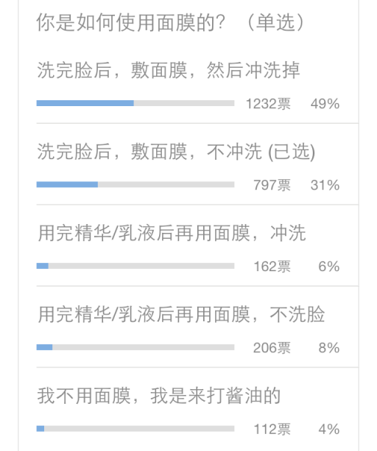Click the 31% percentage label
This screenshot has width=377, height=451.
coord(325,185)
